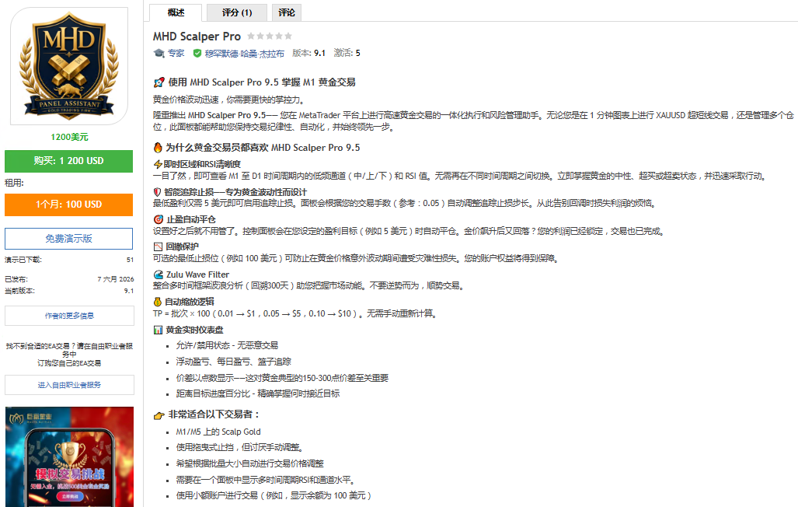Click the bullet 使用拖曳式止挡，但讨厌手动调整
The height and width of the screenshot is (507, 798).
240,447
